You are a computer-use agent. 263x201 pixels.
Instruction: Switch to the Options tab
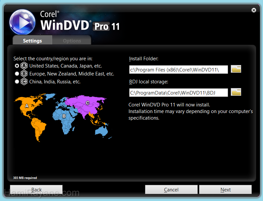(72, 40)
